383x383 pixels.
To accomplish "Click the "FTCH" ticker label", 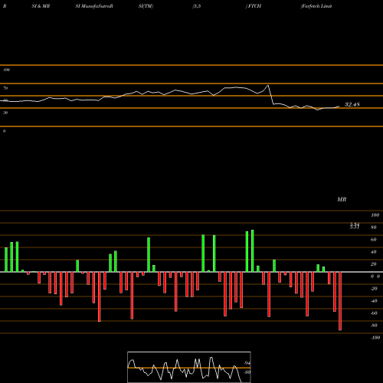I will [x=254, y=6].
